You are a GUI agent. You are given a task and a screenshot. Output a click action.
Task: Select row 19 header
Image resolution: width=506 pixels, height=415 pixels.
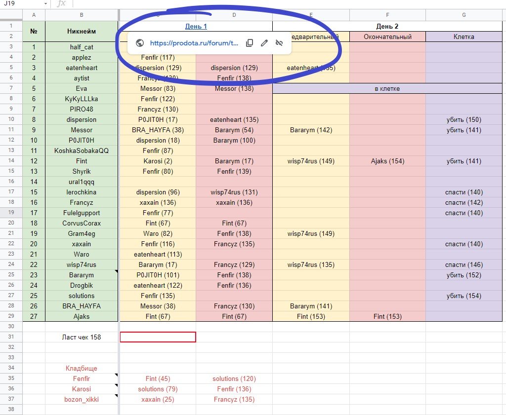(11, 213)
